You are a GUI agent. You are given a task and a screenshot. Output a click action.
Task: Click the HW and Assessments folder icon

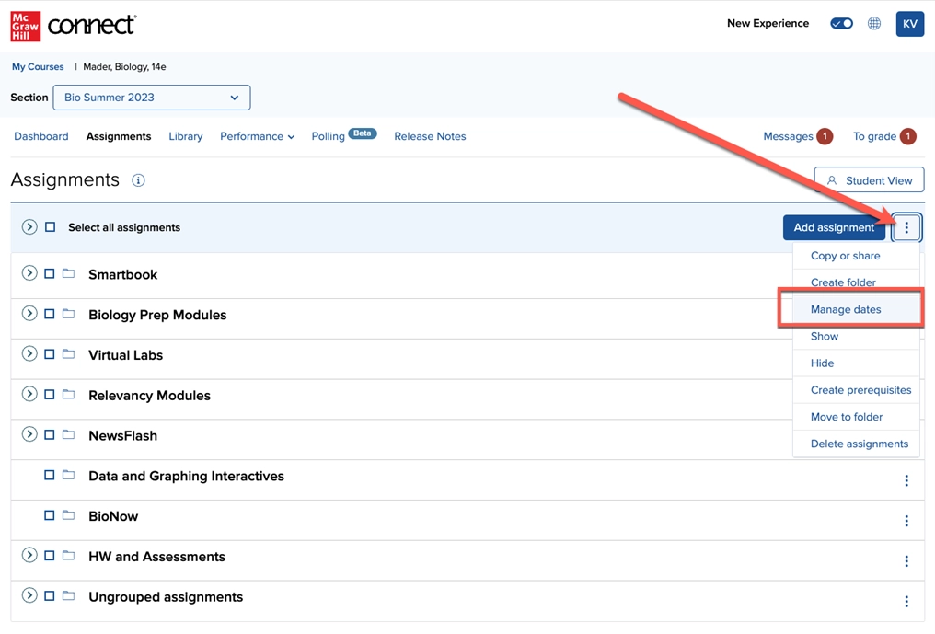tap(69, 555)
